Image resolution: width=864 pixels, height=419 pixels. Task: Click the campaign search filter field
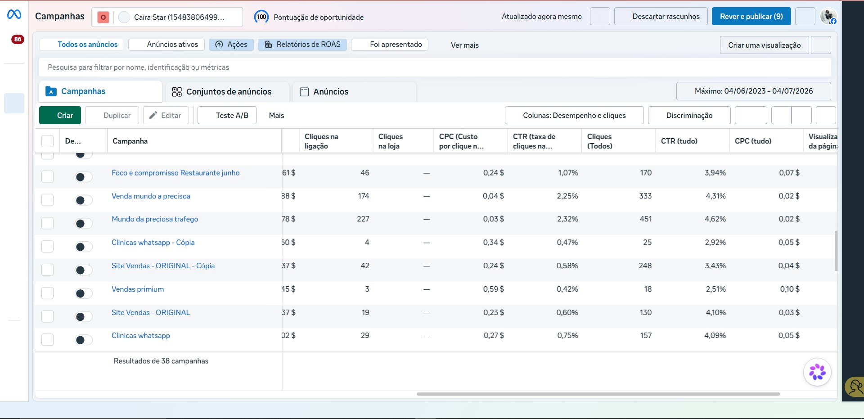tap(435, 68)
